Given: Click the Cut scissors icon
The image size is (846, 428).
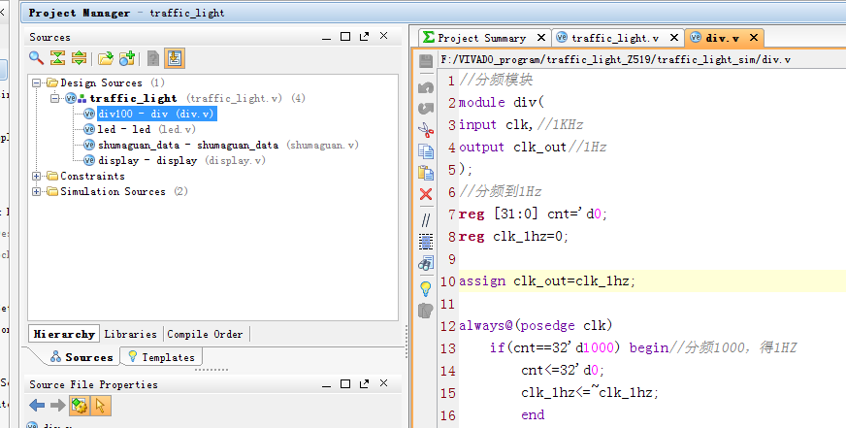Looking at the screenshot, I should point(426,130).
